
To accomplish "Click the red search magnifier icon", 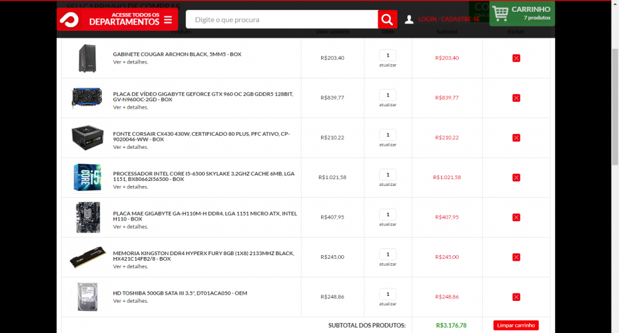I will (x=387, y=20).
